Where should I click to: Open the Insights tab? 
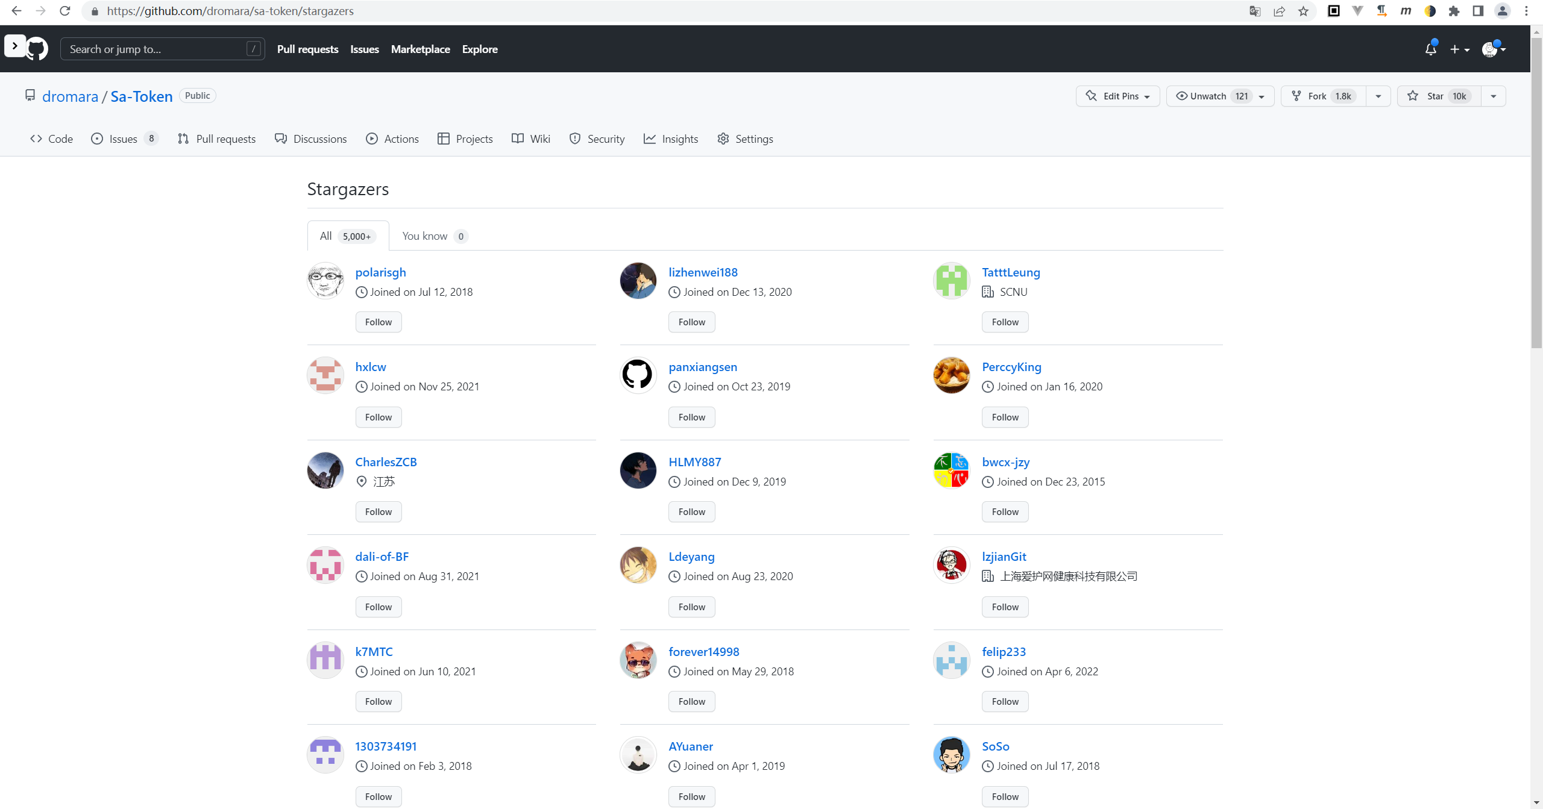(671, 139)
